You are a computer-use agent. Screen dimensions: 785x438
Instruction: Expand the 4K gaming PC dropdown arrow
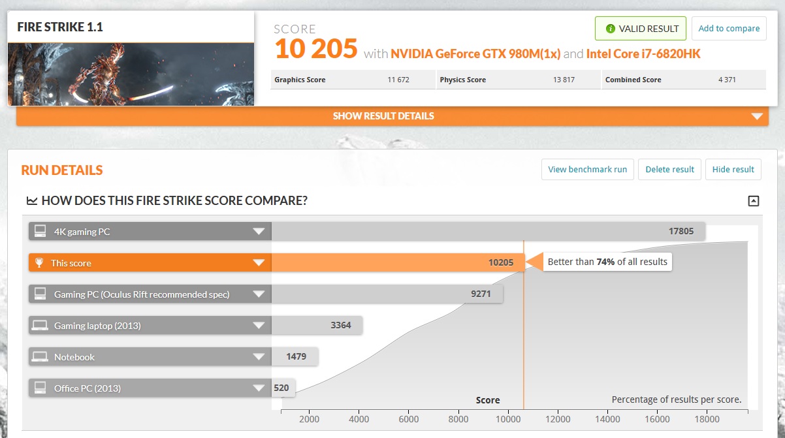click(x=259, y=231)
